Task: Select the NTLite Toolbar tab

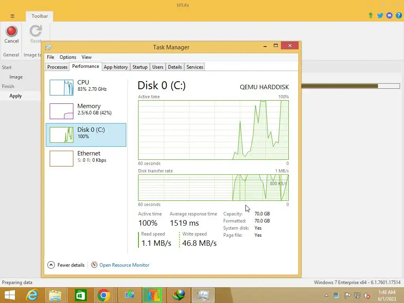Action: pyautogui.click(x=39, y=16)
